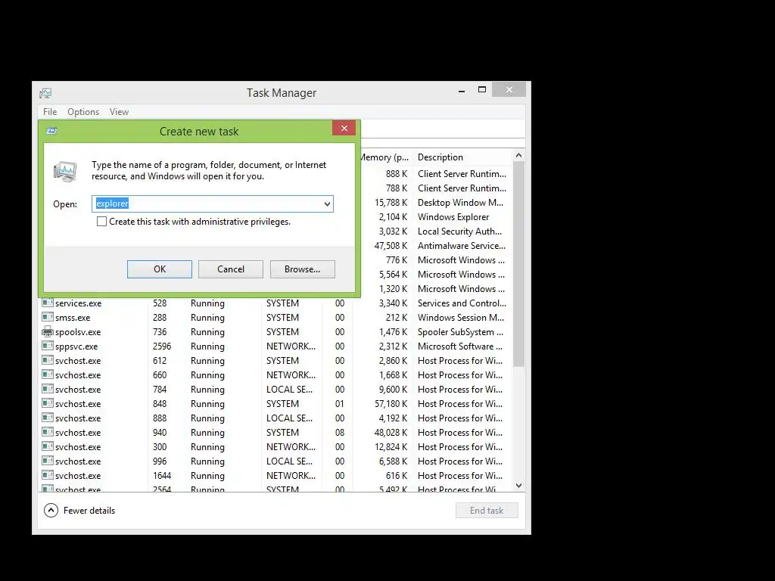Click the process list scrollbar down arrow
This screenshot has height=581, width=775.
click(x=518, y=485)
